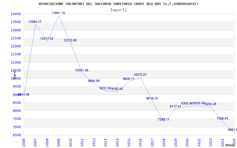Click the 14000 y-axis tick label
This screenshot has width=237, height=148.
[16, 14]
